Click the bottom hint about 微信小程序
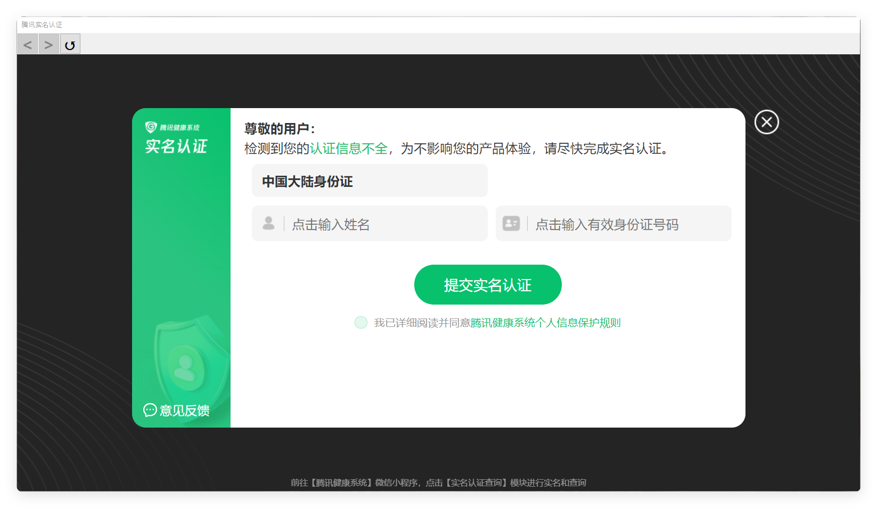The width and height of the screenshot is (877, 508). click(438, 482)
